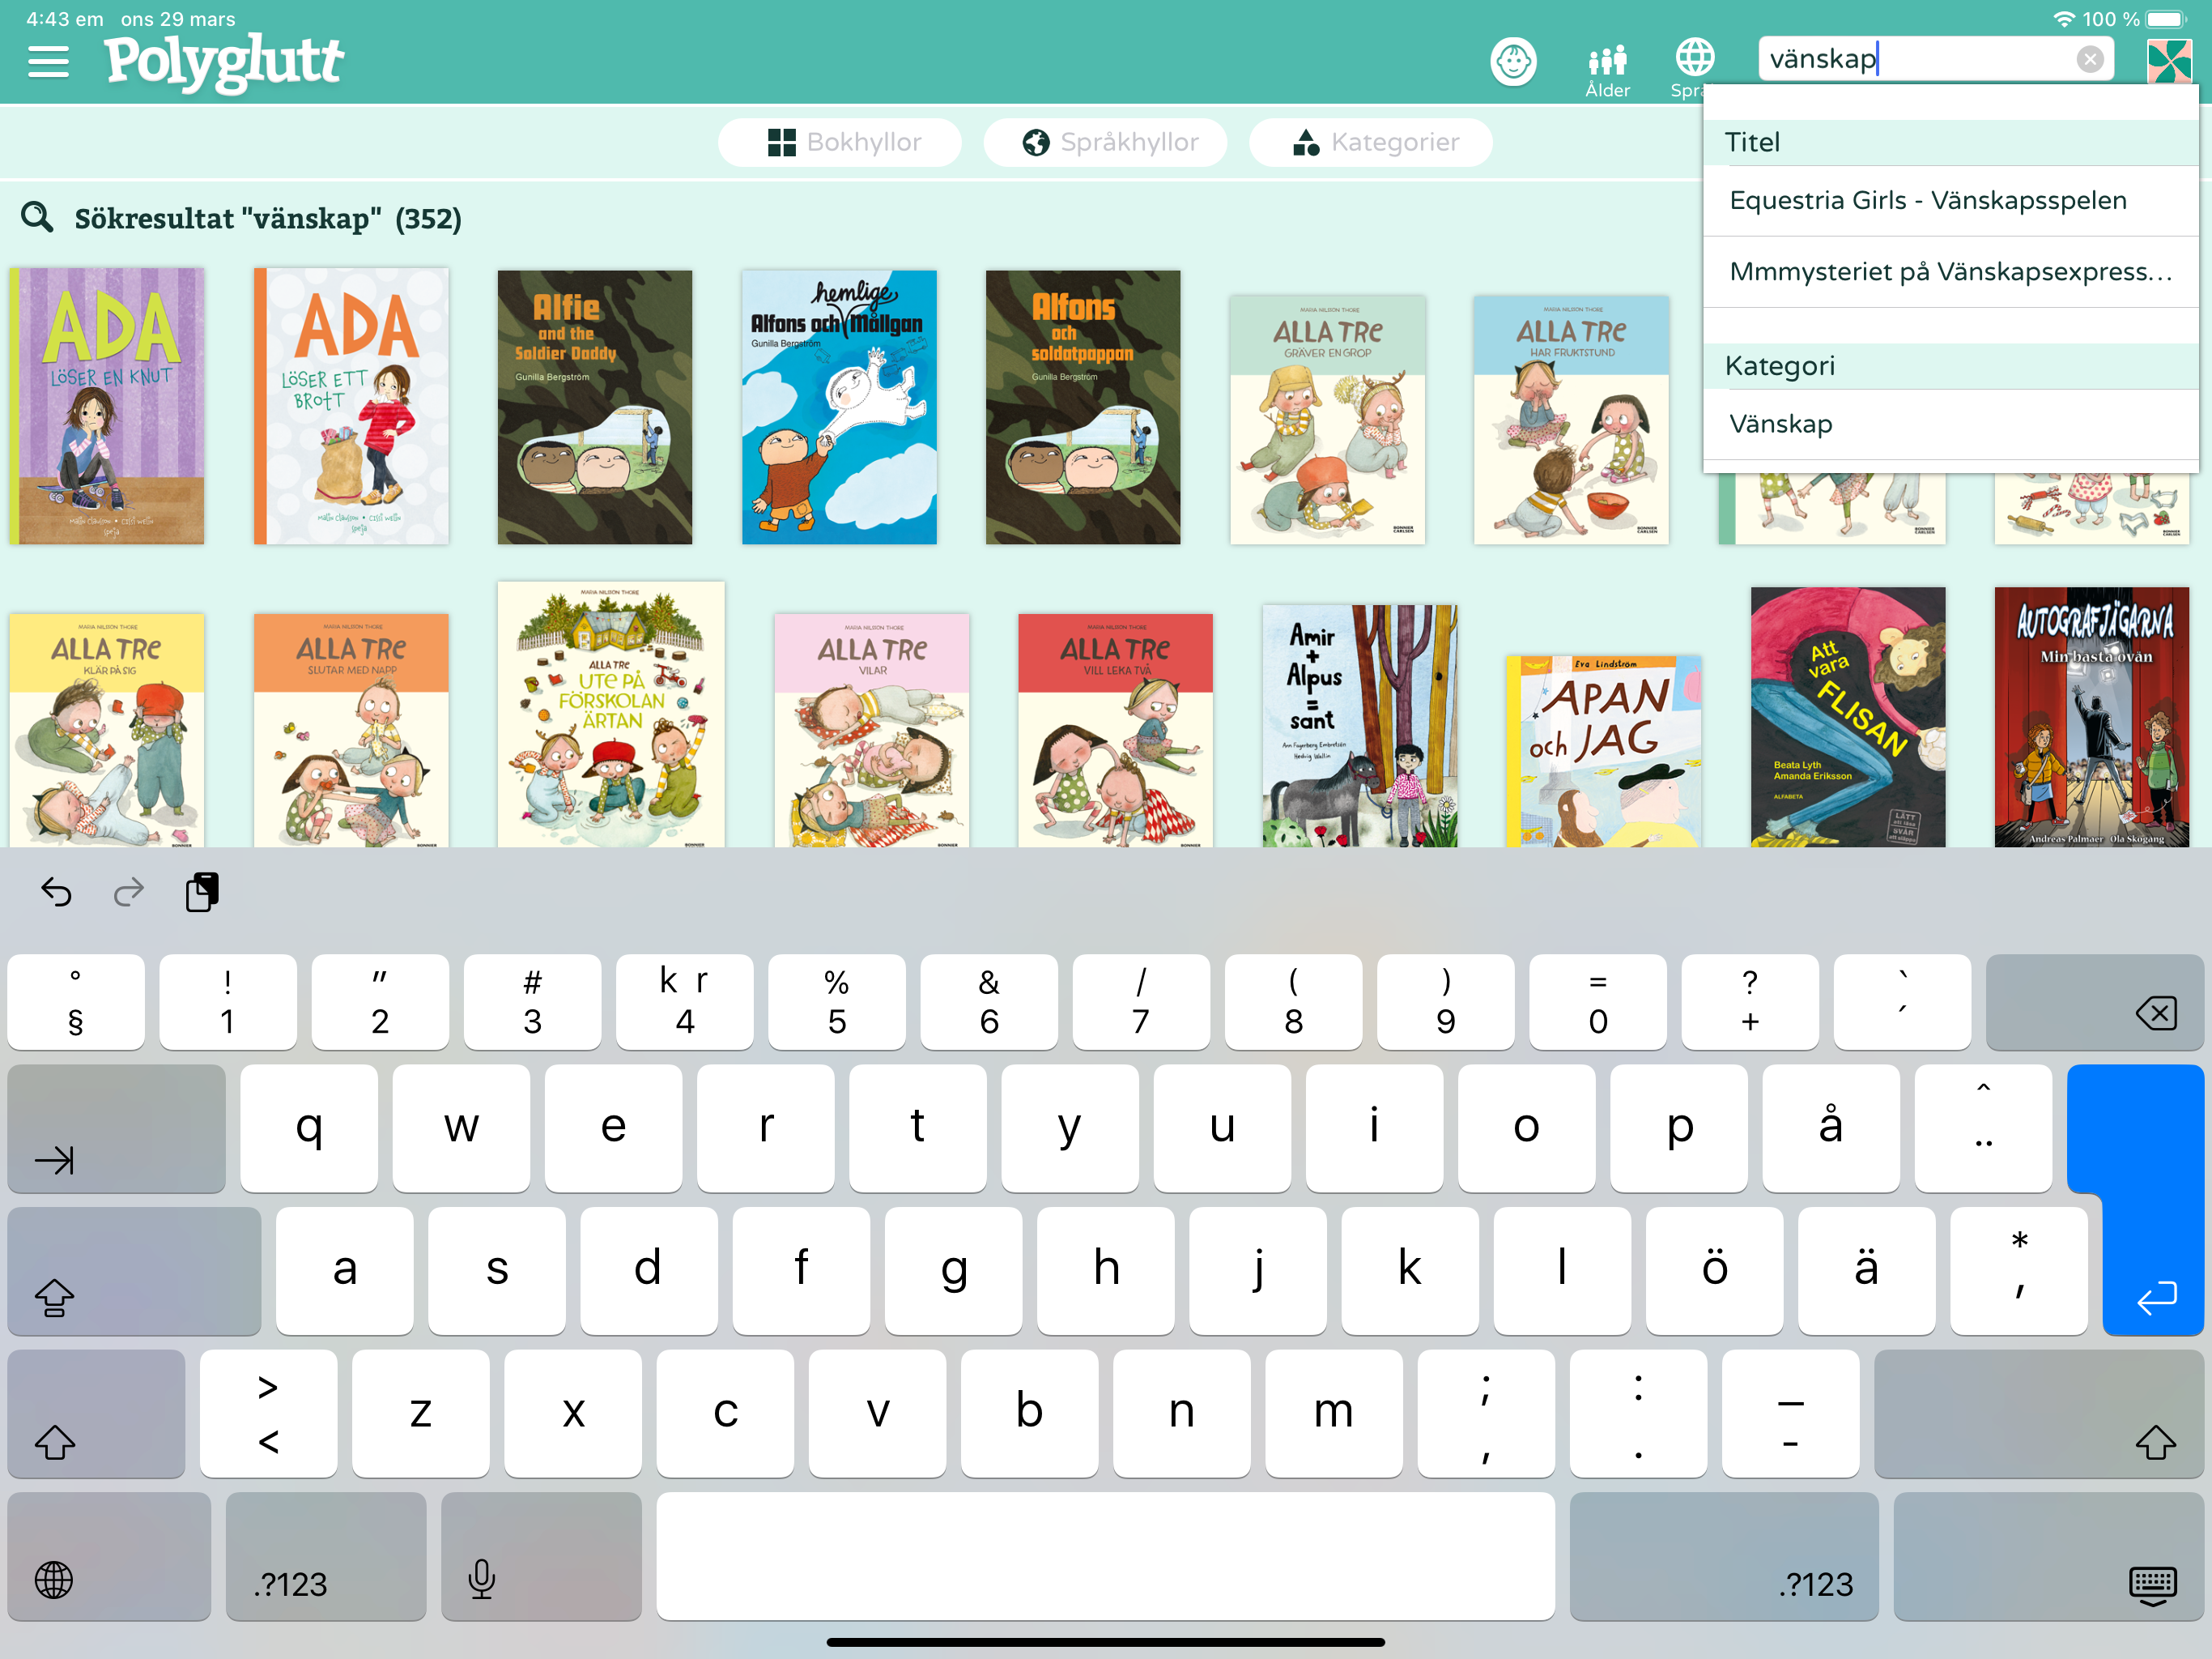The height and width of the screenshot is (1659, 2212).
Task: Tap the less-than greater-than key
Action: coord(268,1414)
